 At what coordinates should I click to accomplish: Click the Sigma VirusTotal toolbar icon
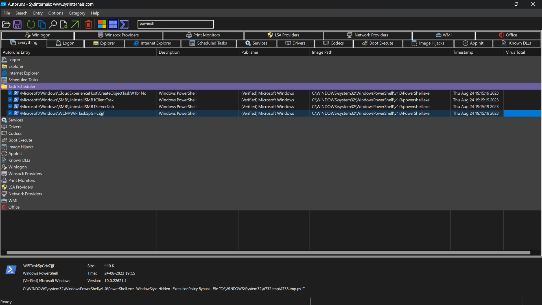pyautogui.click(x=124, y=25)
